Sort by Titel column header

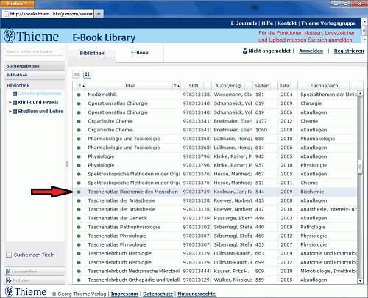130,86
